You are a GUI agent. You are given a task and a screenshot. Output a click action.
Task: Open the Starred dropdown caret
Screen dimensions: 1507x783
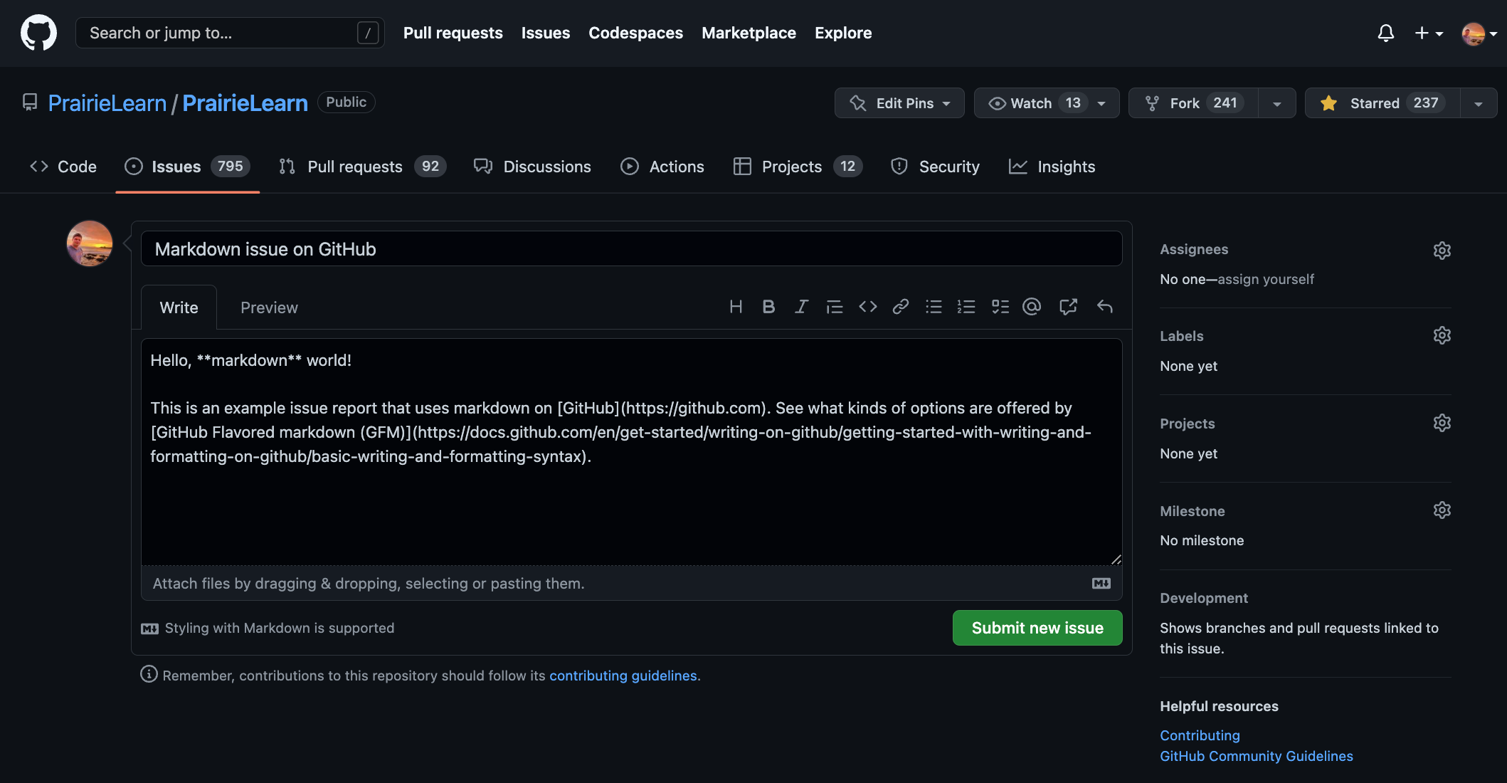pyautogui.click(x=1478, y=103)
